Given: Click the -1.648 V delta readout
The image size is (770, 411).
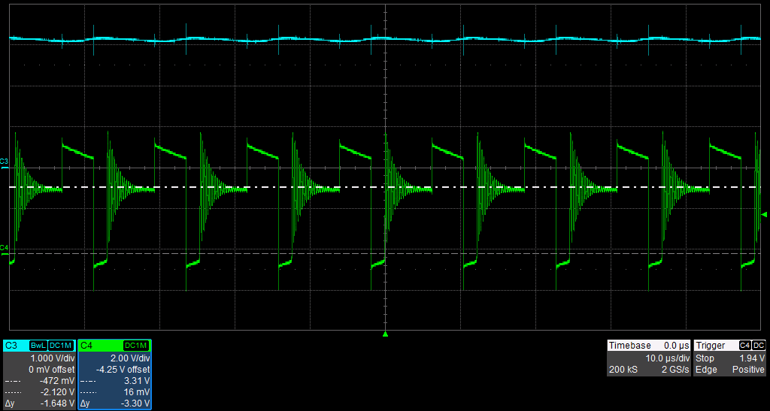Looking at the screenshot, I should (x=57, y=403).
